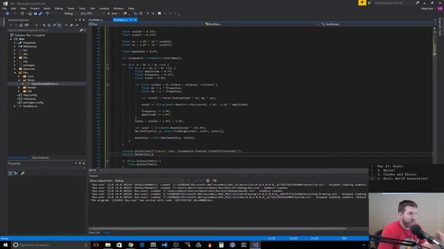Open the TestNoise() member navigation dropdown
Screen dimensions: 444x249
(x=377, y=24)
